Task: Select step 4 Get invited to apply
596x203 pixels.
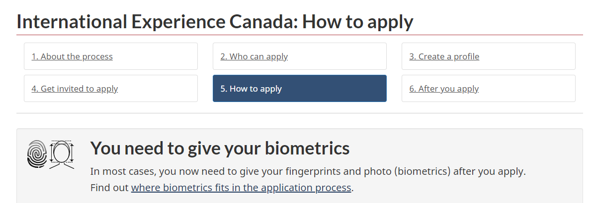Action: click(111, 88)
